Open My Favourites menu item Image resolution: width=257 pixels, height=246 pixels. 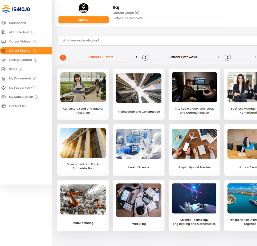click(19, 88)
